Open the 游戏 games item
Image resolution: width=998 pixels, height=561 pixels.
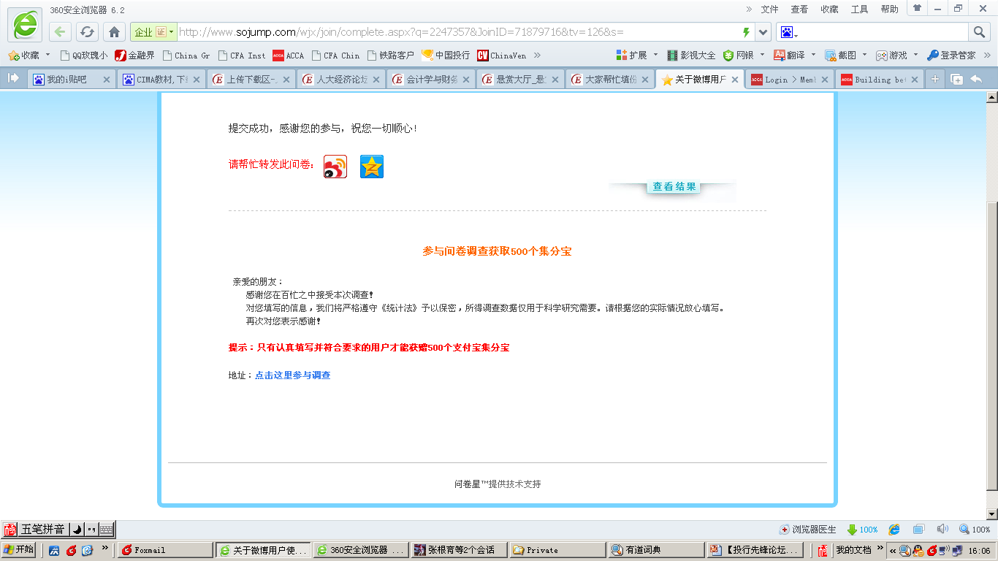pos(892,56)
